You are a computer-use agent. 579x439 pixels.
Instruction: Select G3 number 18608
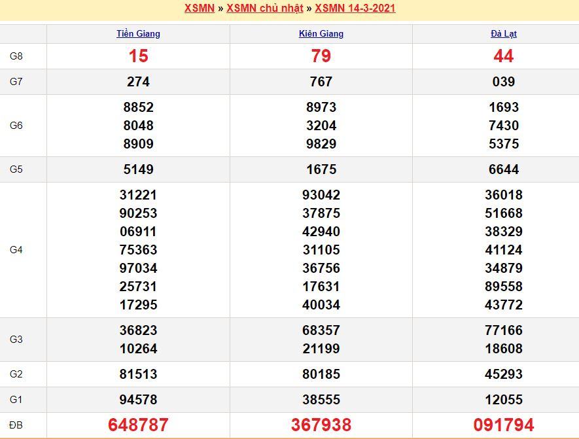click(x=504, y=349)
